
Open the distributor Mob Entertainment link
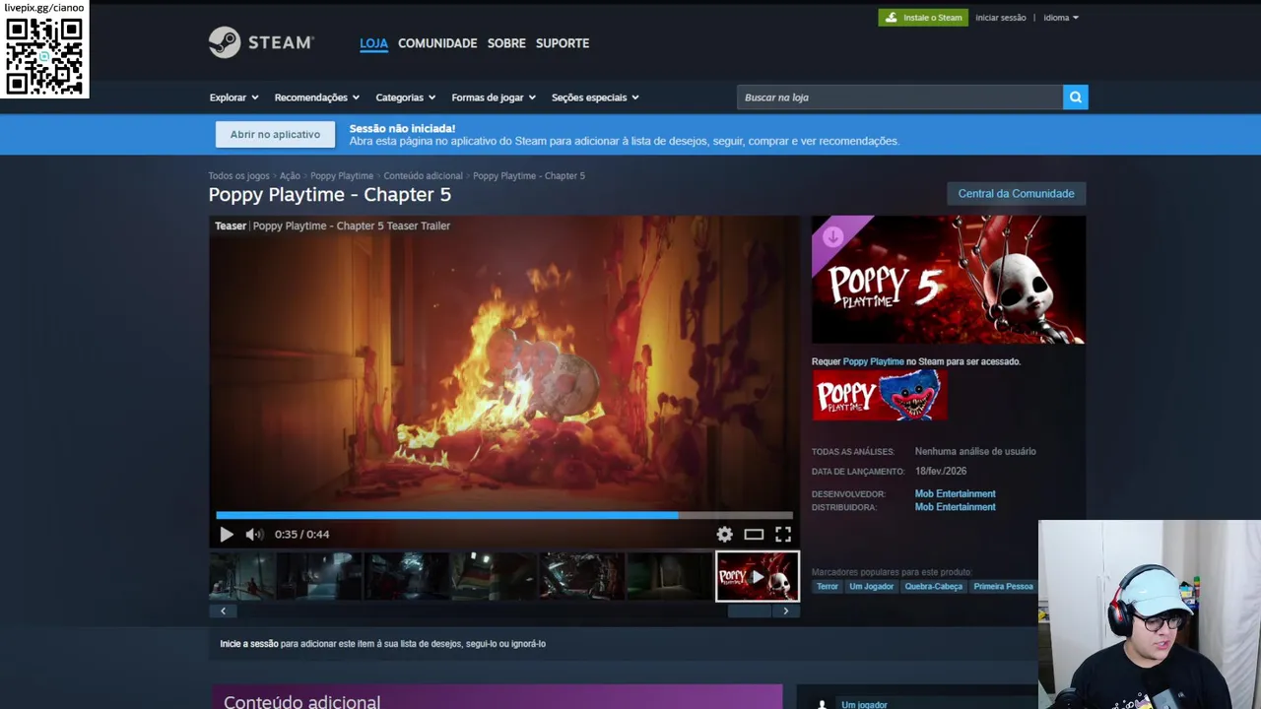tap(955, 507)
